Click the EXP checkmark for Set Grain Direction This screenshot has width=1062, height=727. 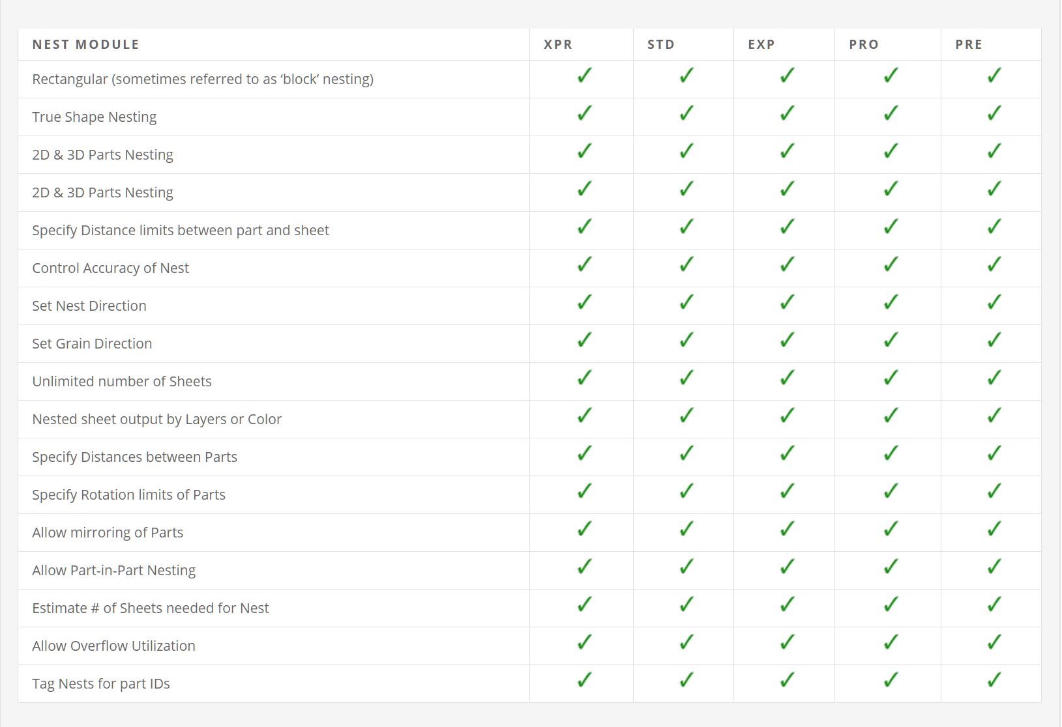788,340
